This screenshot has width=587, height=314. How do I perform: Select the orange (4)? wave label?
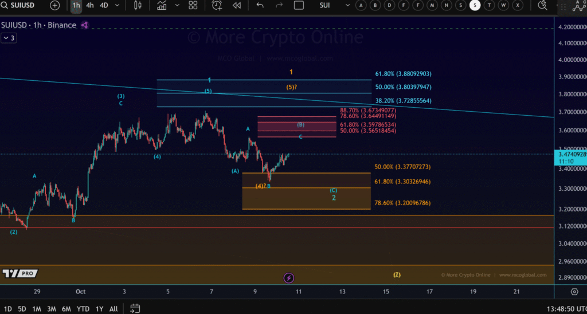pos(261,186)
